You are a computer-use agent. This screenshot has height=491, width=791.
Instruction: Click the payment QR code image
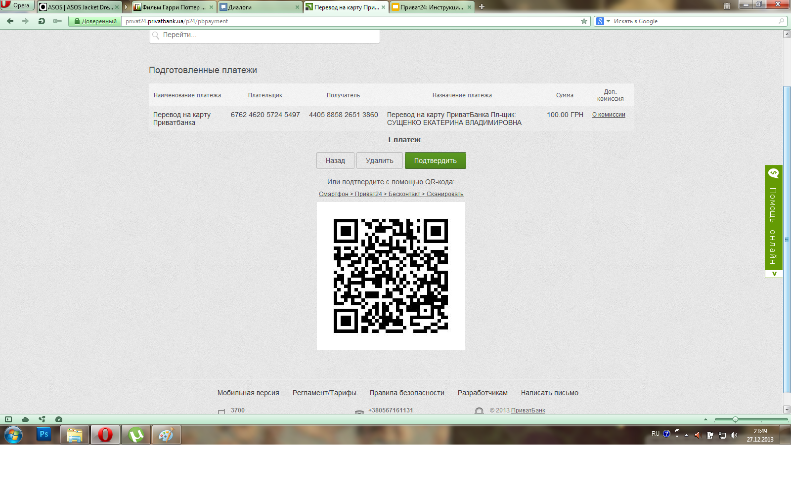pyautogui.click(x=391, y=276)
